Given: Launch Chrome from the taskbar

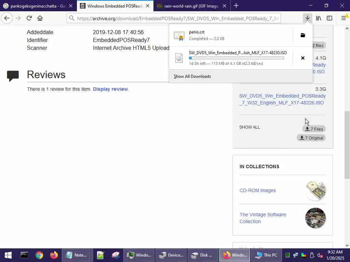Looking at the screenshot, I should point(39,255).
